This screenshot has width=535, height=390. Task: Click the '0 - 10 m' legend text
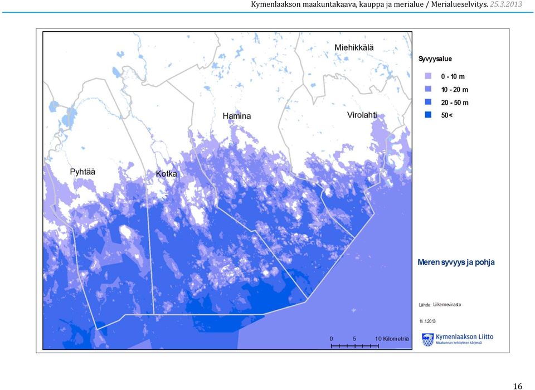click(x=453, y=76)
